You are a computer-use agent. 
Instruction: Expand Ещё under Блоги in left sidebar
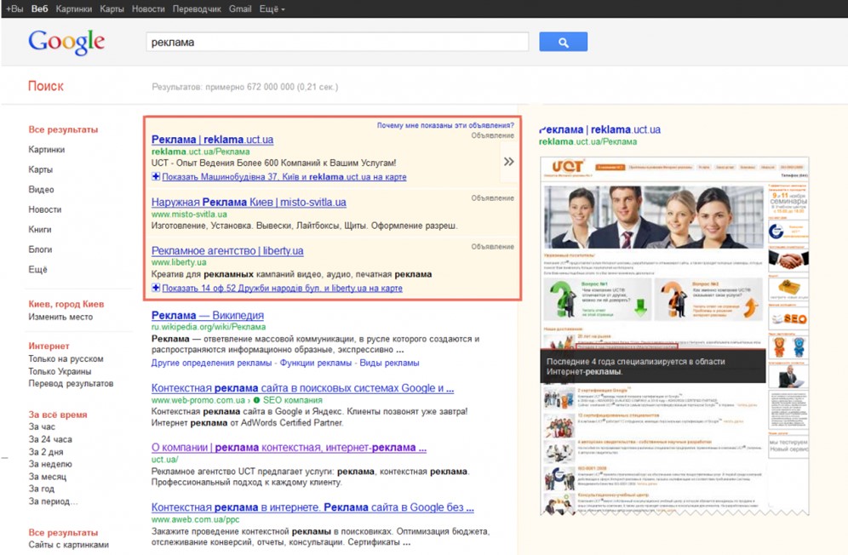(37, 269)
